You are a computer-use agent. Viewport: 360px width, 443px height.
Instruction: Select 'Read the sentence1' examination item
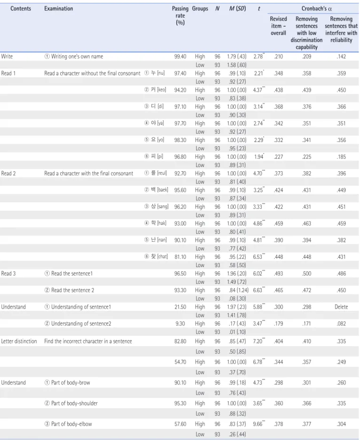click(x=69, y=274)
